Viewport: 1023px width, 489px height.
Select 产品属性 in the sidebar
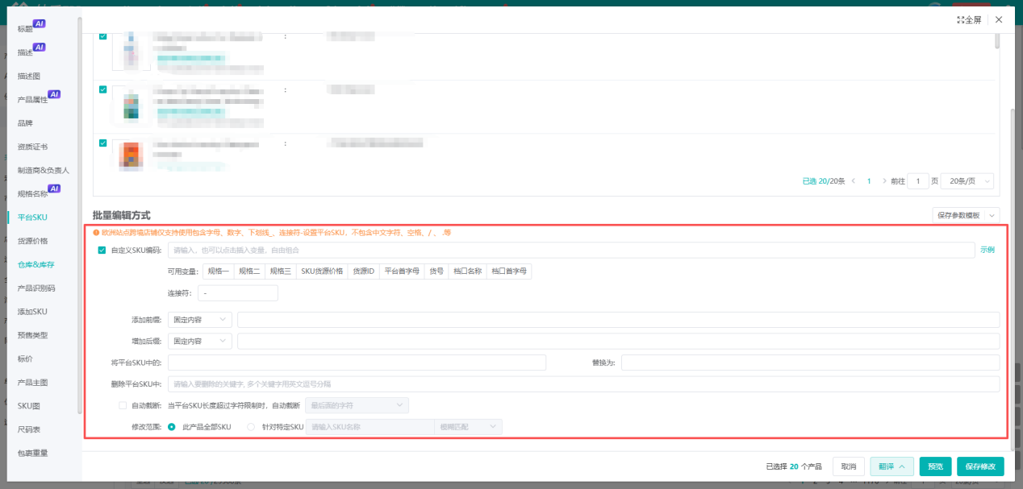pyautogui.click(x=33, y=100)
